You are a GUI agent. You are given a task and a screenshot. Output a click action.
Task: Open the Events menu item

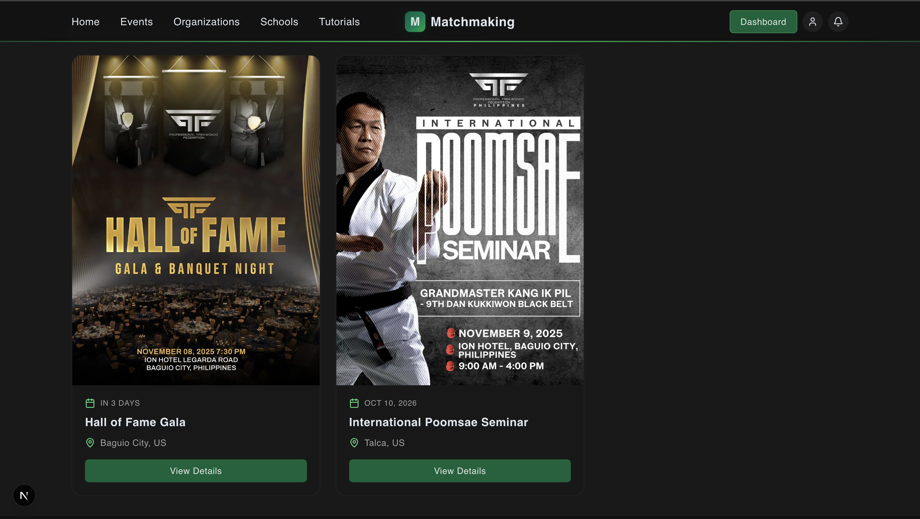tap(136, 22)
